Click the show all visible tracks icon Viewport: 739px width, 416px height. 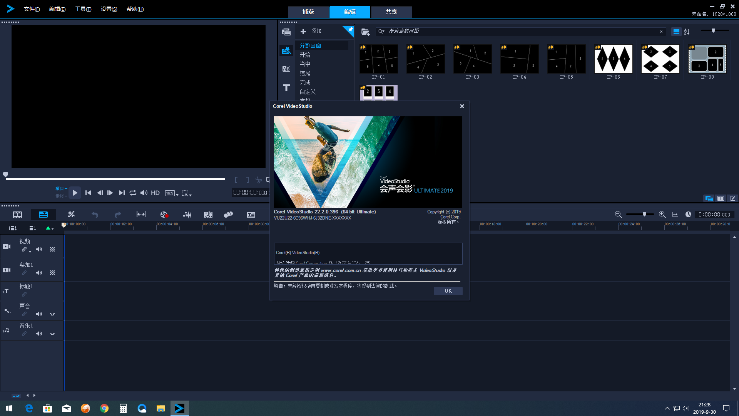13,228
